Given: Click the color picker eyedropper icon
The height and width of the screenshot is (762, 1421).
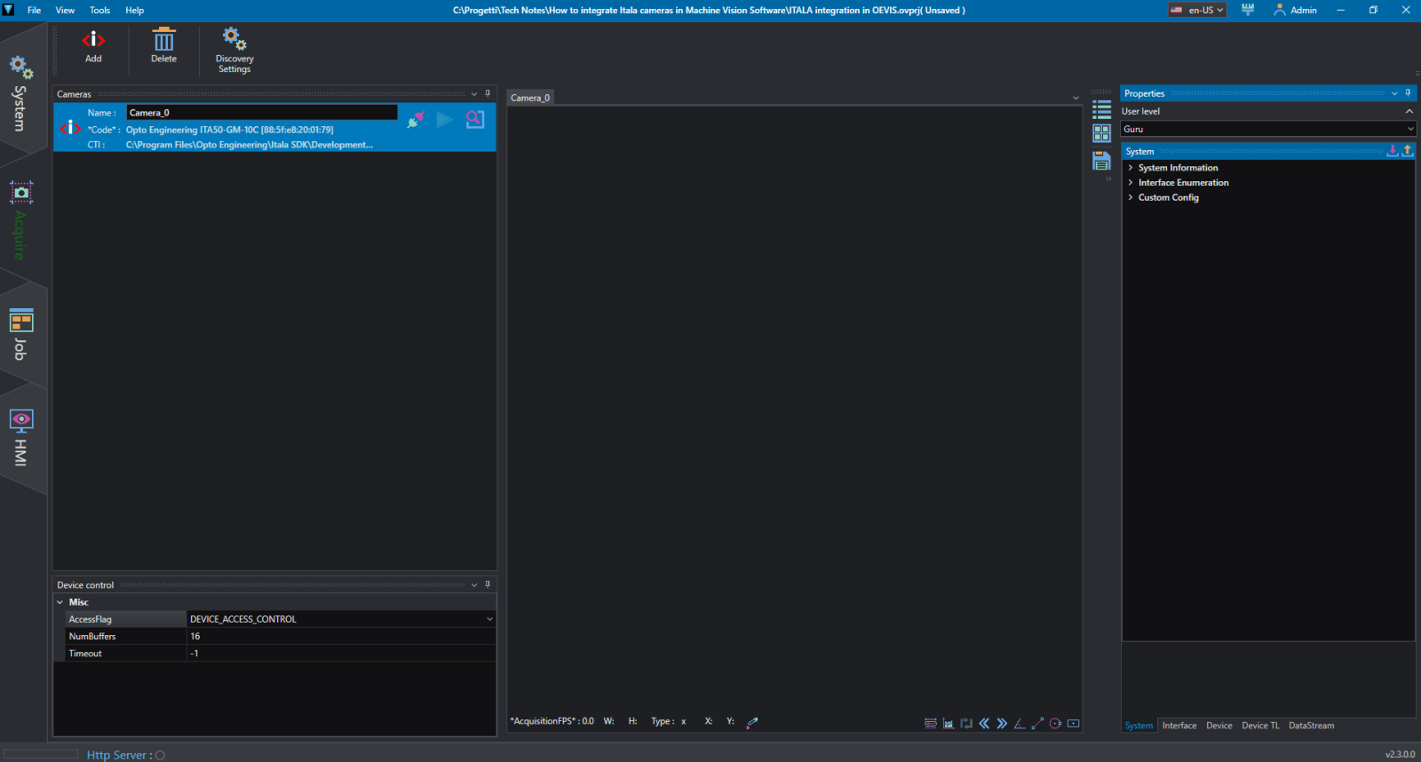Looking at the screenshot, I should point(752,723).
